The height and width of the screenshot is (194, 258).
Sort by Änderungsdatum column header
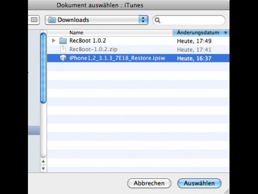point(201,33)
